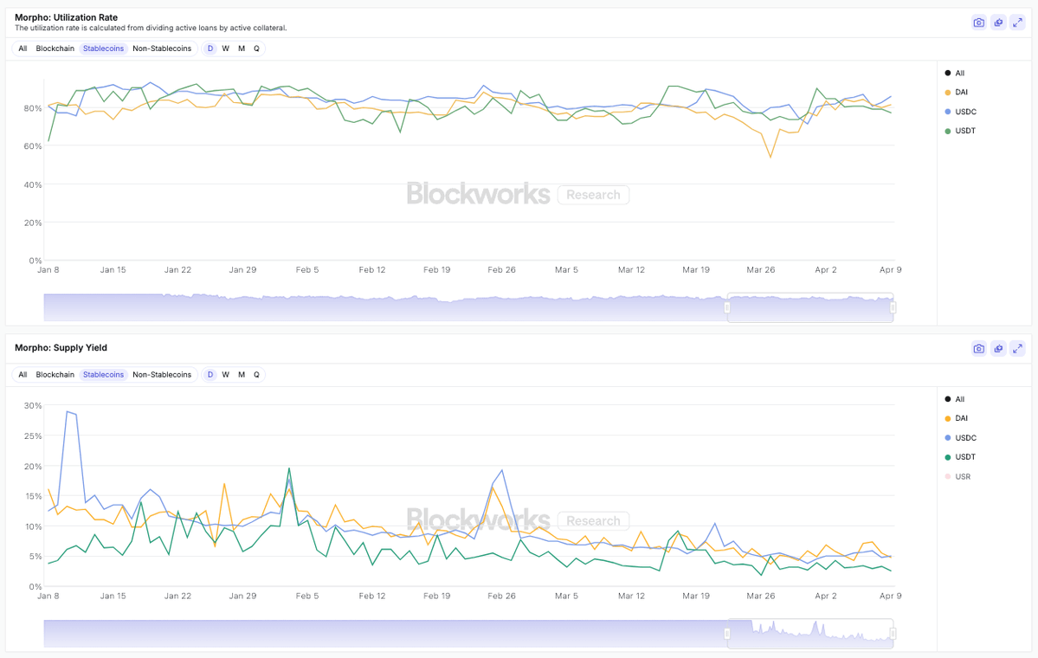Expand Utilization Rate chart to fullscreen
The width and height of the screenshot is (1038, 658).
[x=1018, y=23]
